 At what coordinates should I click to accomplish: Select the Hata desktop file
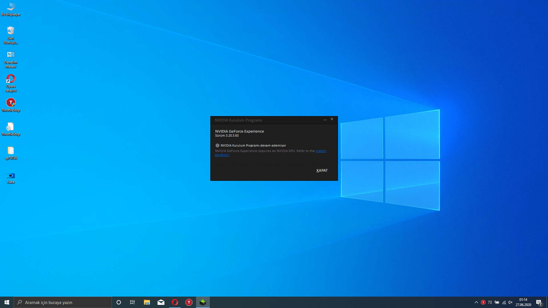11,177
